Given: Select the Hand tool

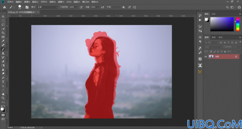Looking at the screenshot, I should pos(3,94).
